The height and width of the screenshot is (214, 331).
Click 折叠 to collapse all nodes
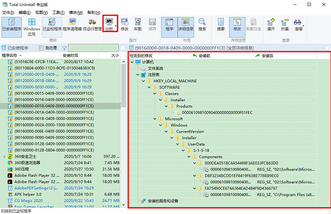[x=285, y=24]
